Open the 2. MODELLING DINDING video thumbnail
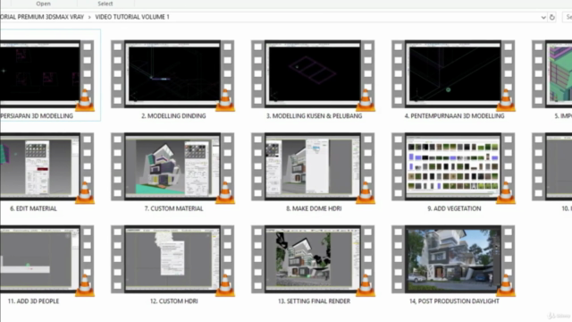This screenshot has height=322, width=572. (x=172, y=74)
